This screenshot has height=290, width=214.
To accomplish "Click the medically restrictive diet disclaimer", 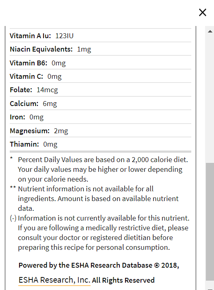I will (103, 238).
